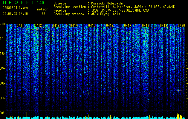This screenshot has height=119, width=188.
Task: Click the 0.9 kHz axis label
Action: click(3, 68)
